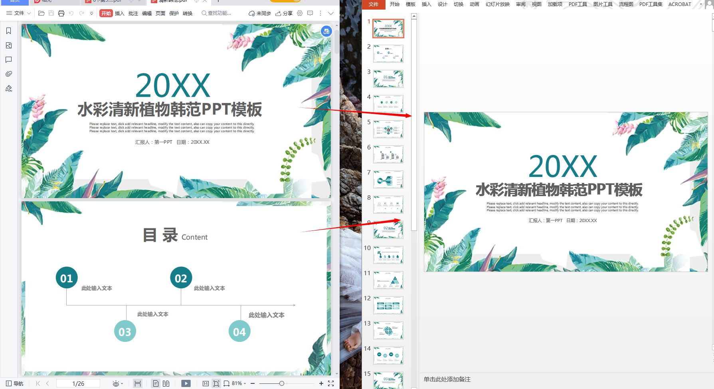The image size is (714, 389).
Task: Select the print icon in the PDF toolbar
Action: click(x=61, y=13)
